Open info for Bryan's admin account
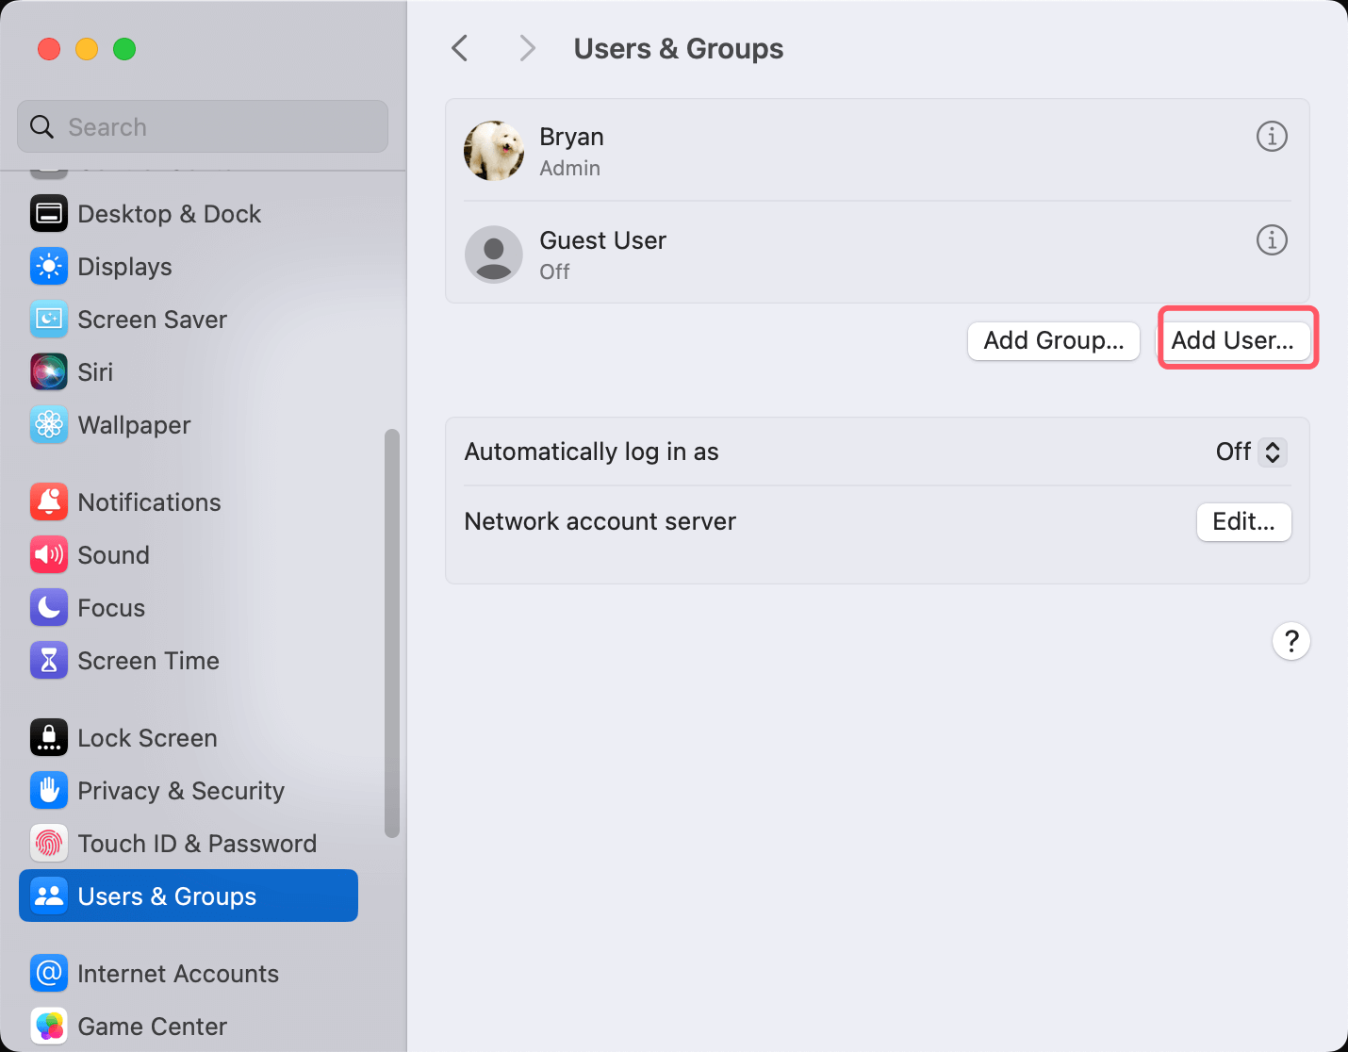 pyautogui.click(x=1272, y=137)
